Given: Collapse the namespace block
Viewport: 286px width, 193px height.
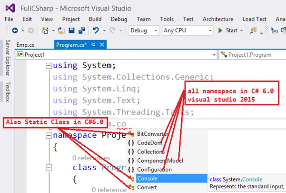Looking at the screenshot, I should [x=49, y=135].
